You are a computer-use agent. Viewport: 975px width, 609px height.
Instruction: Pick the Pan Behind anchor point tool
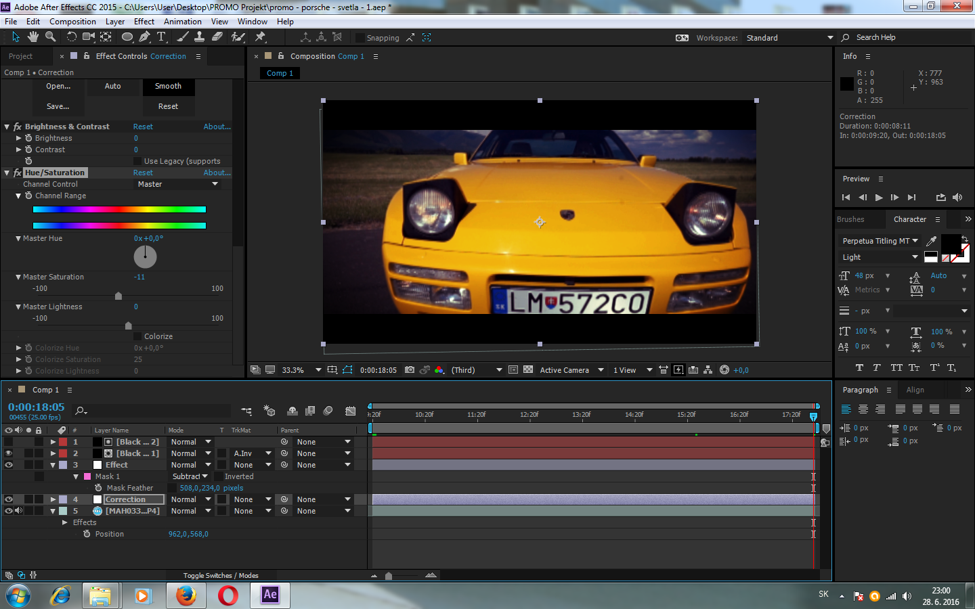point(106,37)
